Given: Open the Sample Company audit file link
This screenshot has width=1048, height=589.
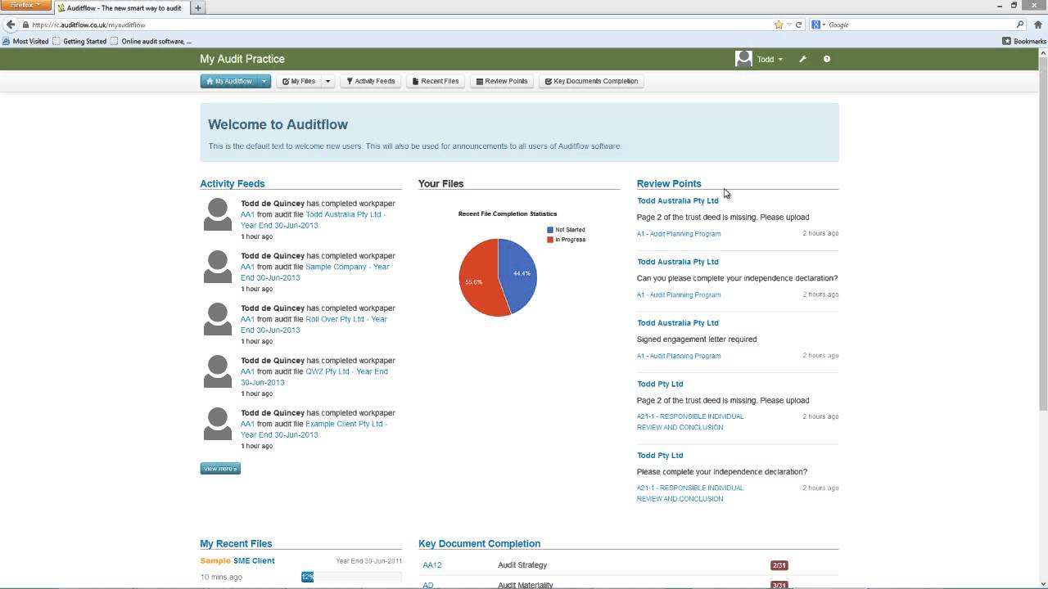Looking at the screenshot, I should [x=314, y=272].
